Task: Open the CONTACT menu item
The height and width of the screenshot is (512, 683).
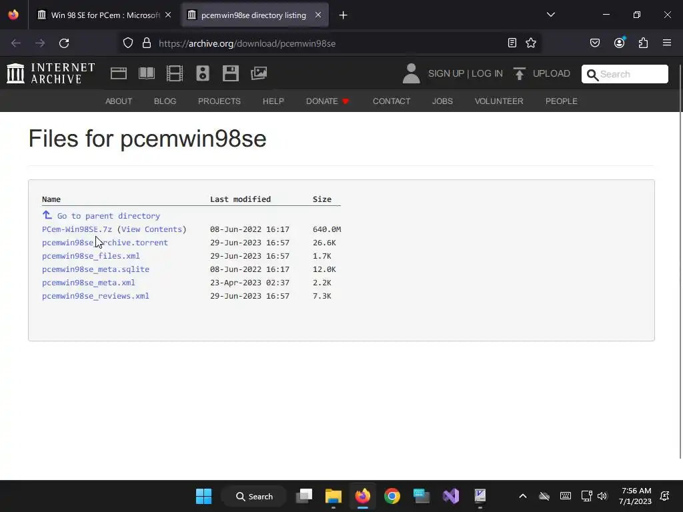Action: coord(391,101)
